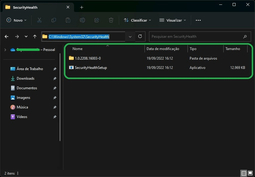Click the search magnifier icon
255x177 pixels.
pos(245,37)
